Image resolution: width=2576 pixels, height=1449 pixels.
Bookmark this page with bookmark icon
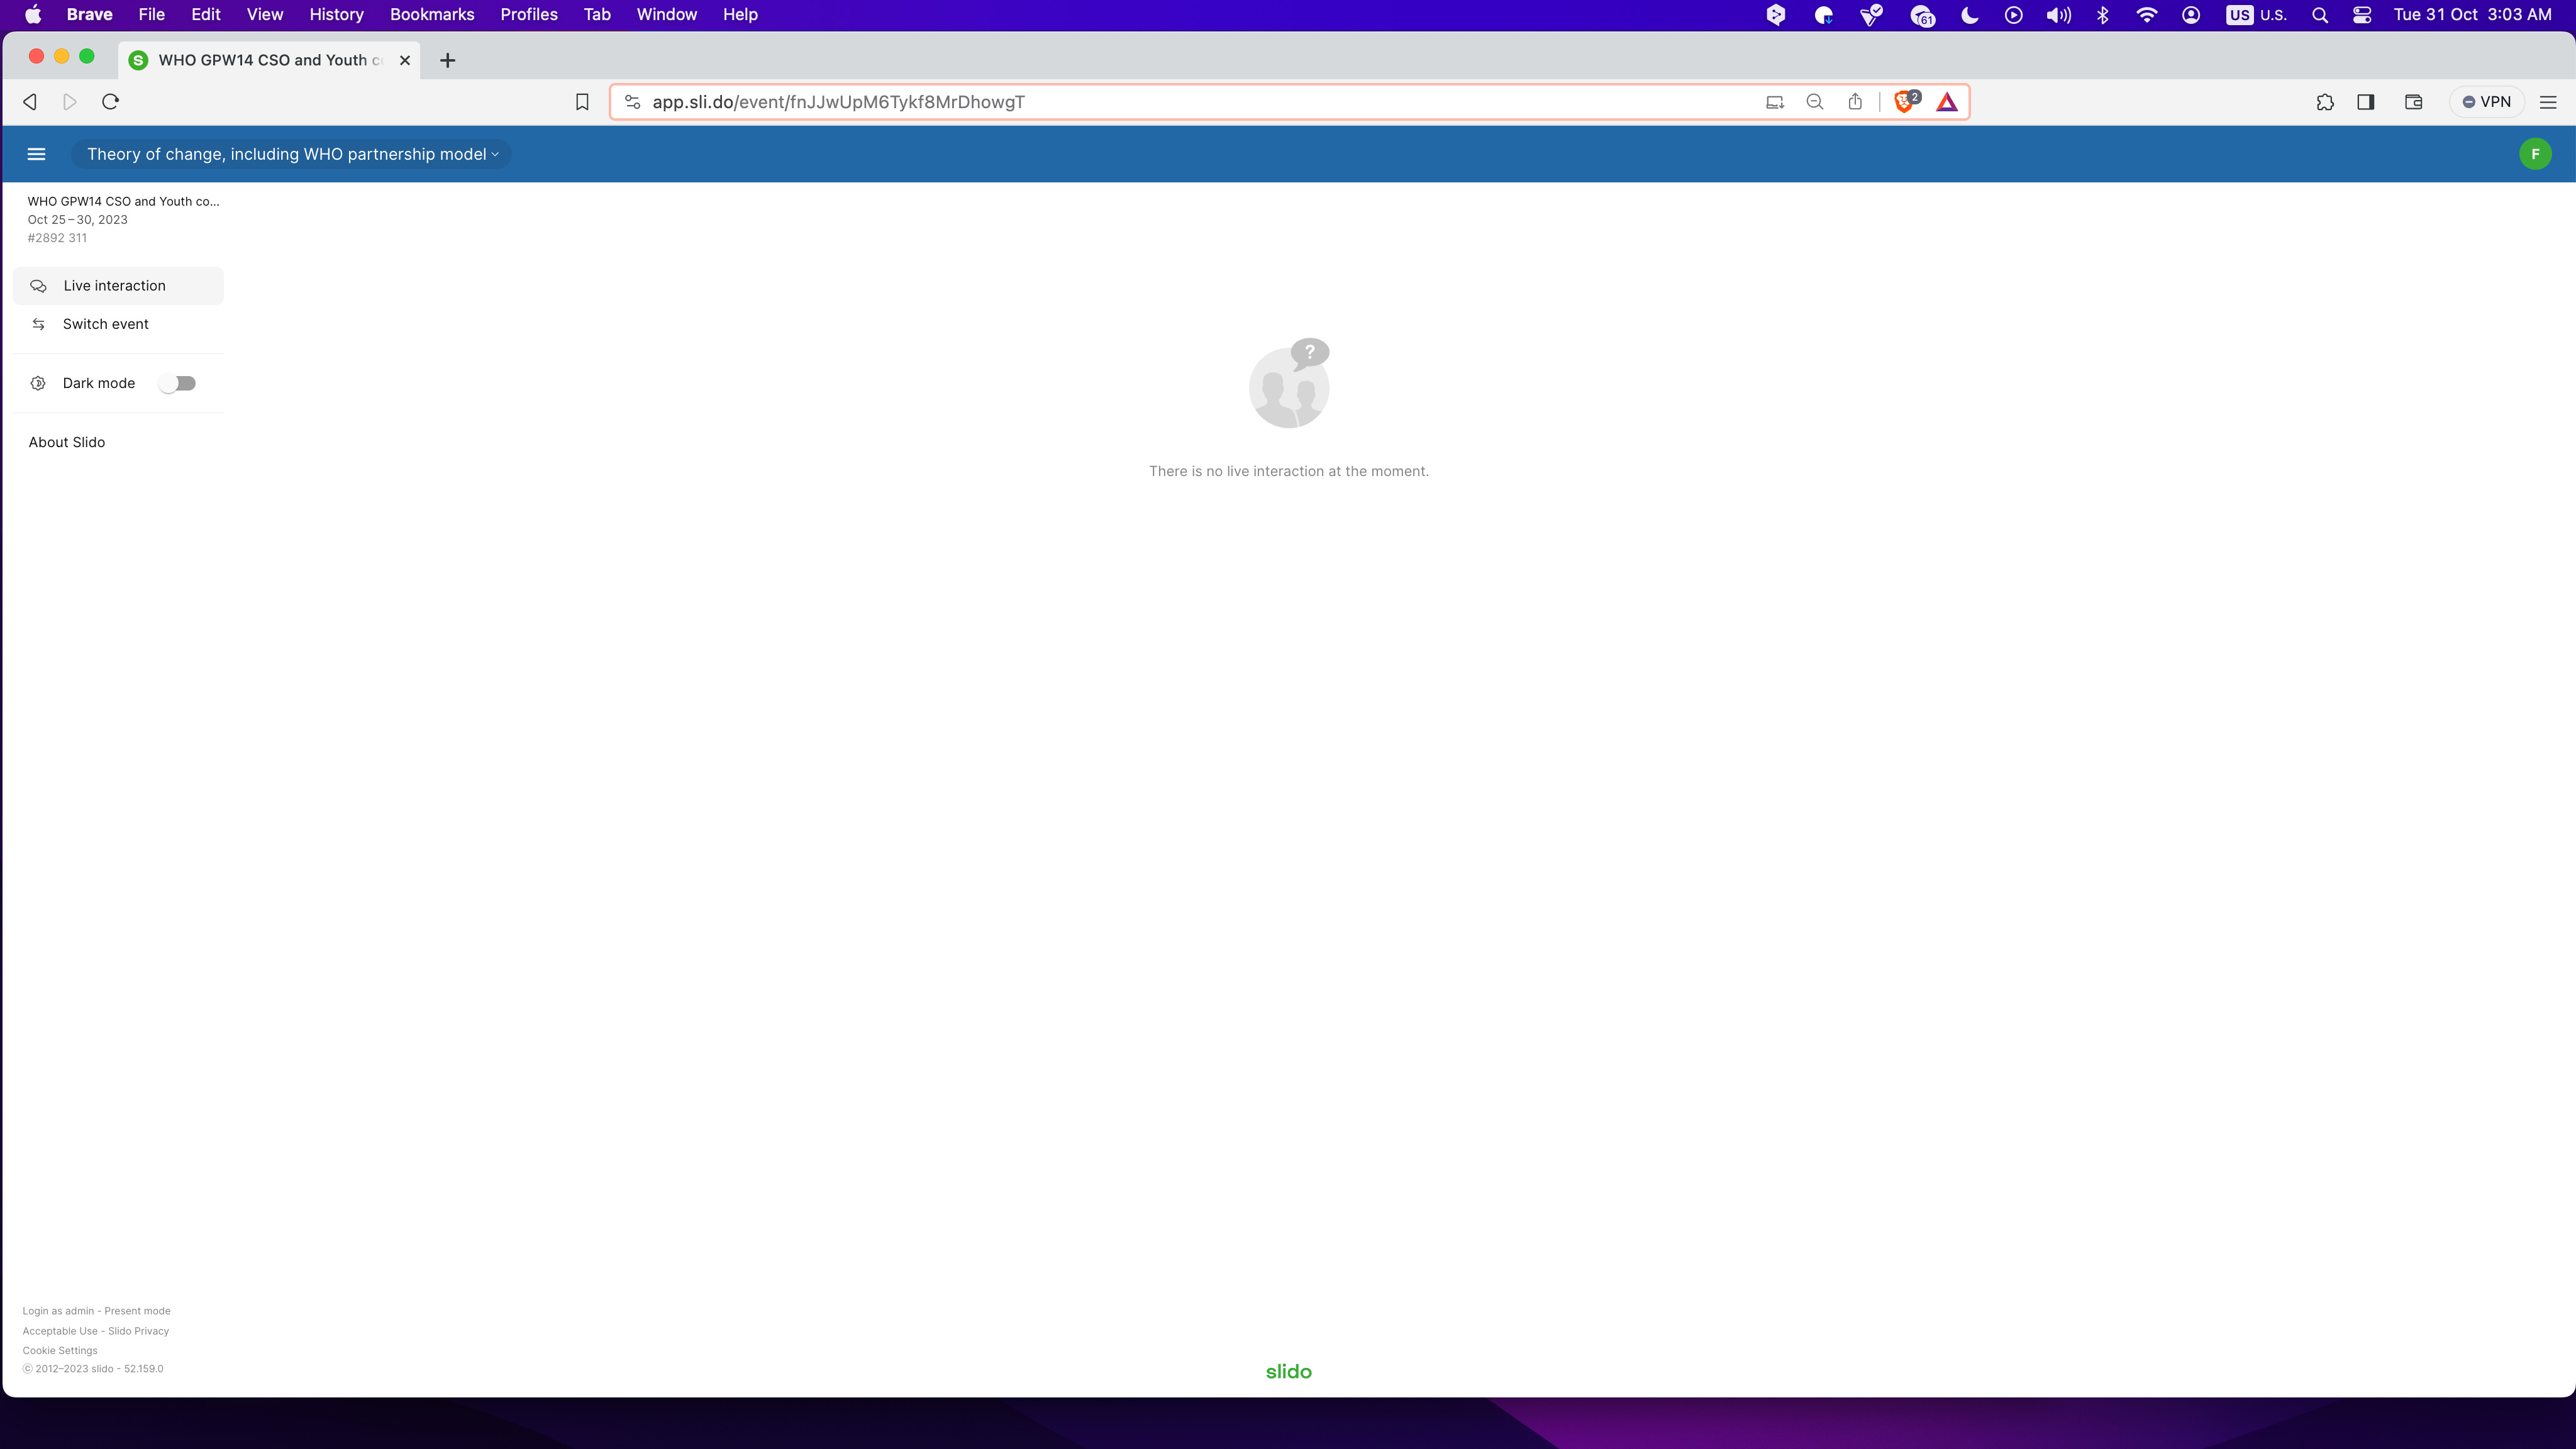click(582, 102)
